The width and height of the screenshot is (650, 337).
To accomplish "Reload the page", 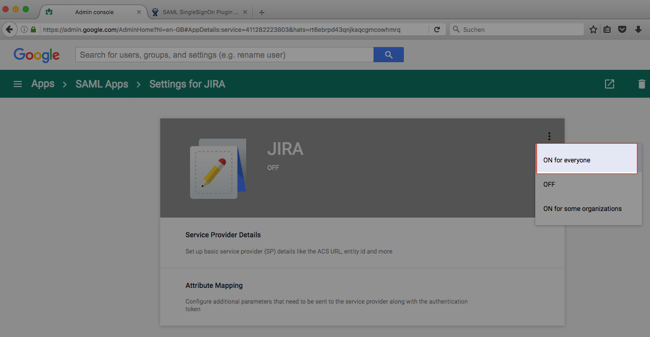I will tap(437, 30).
